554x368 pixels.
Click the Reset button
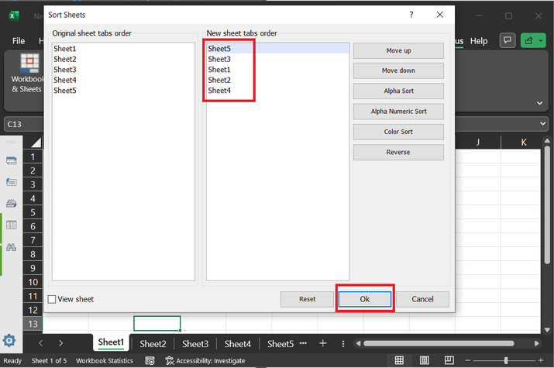[x=307, y=299]
